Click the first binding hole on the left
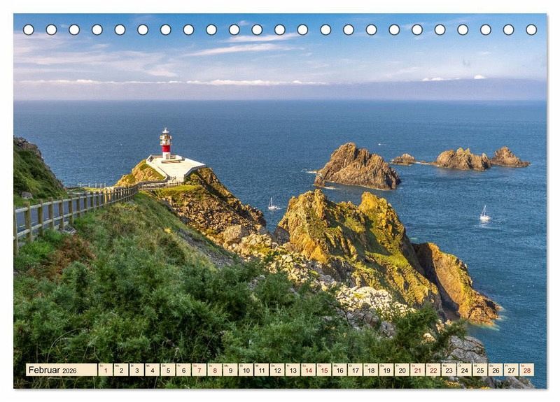 (28, 29)
